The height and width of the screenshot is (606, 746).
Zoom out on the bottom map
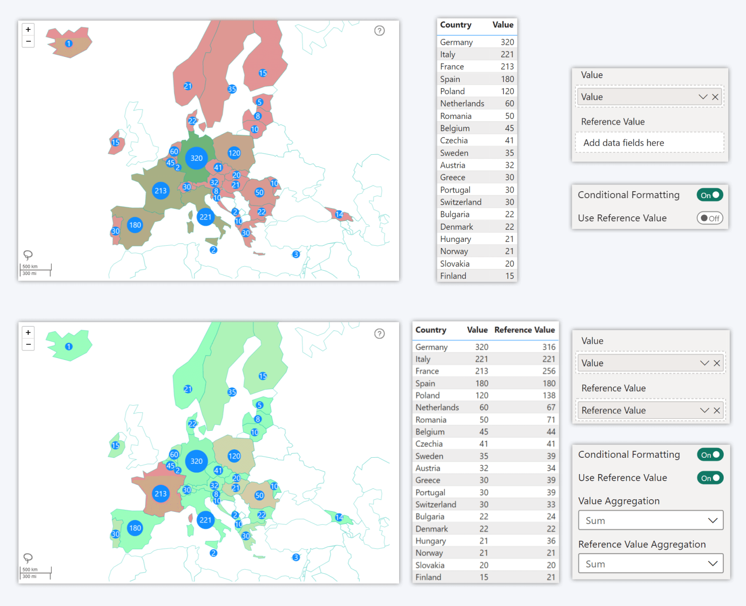(x=28, y=344)
